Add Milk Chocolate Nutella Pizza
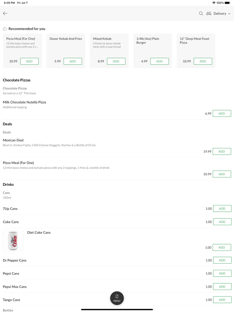The image size is (234, 312). pos(222,114)
